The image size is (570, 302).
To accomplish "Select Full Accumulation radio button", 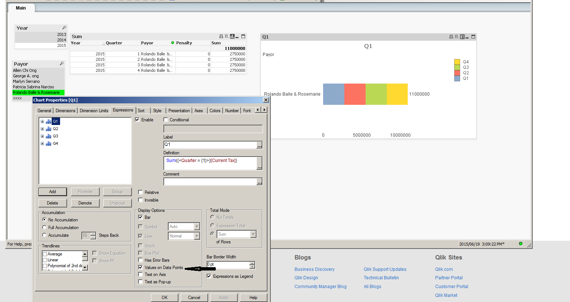I will coord(44,227).
